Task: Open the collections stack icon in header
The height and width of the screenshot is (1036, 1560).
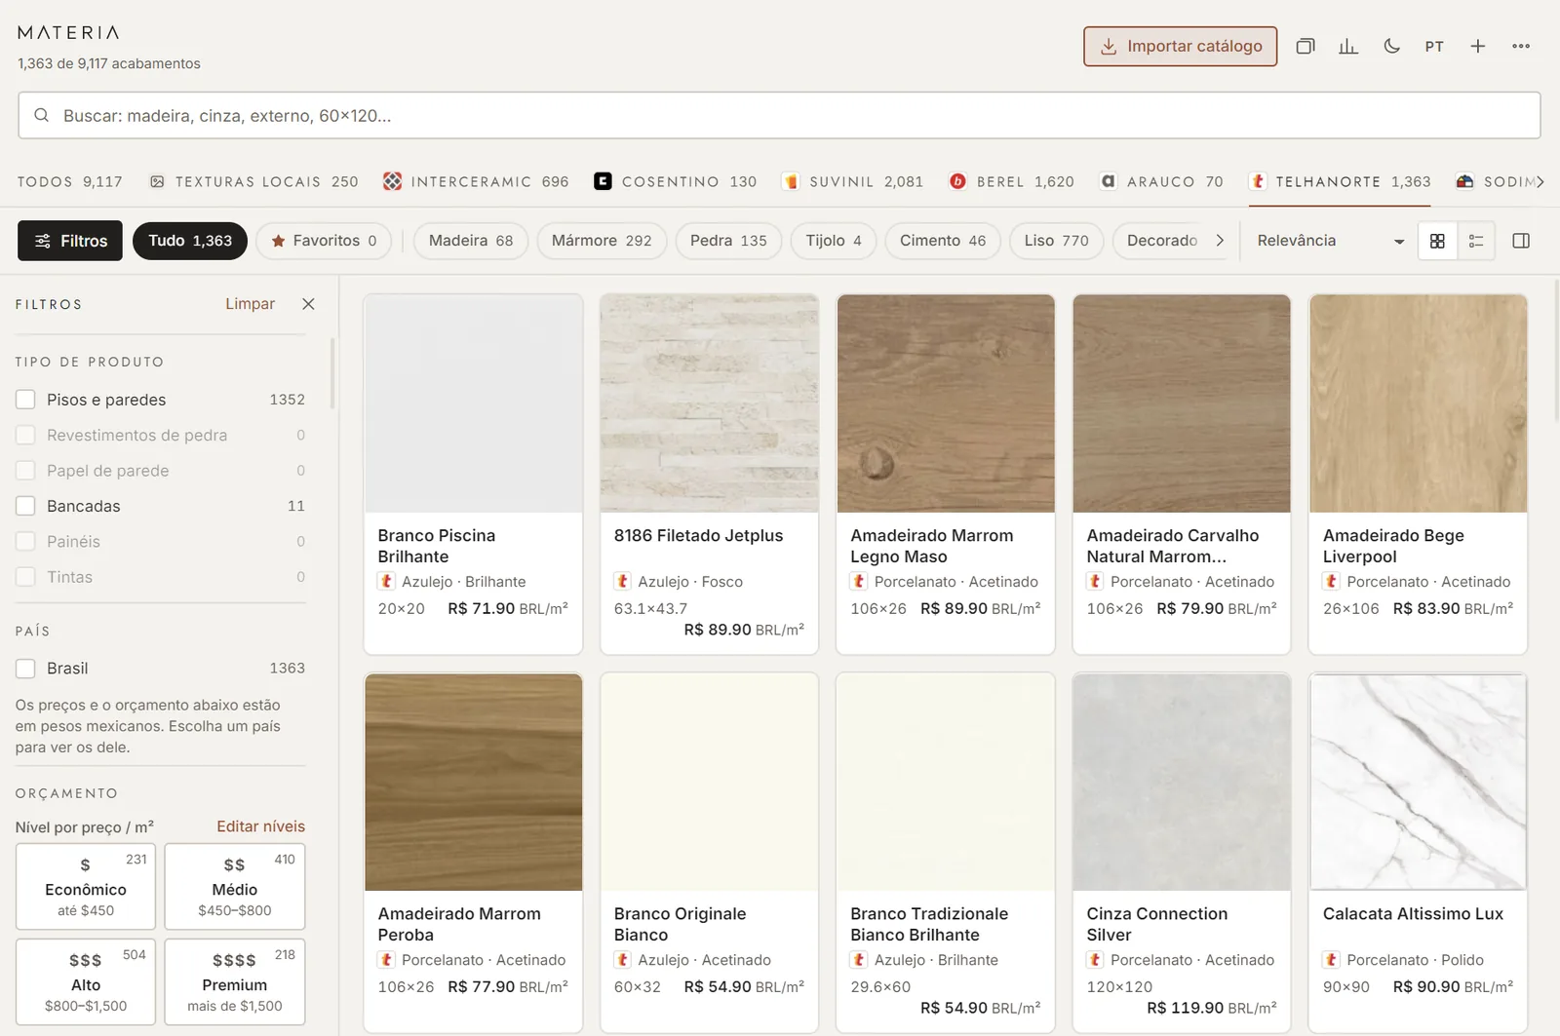Action: point(1306,46)
